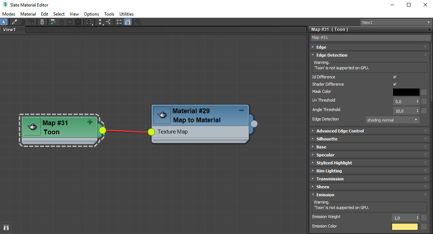The height and width of the screenshot is (234, 433).
Task: Toggle Hide Unused Nodeslots icon
Action: (x=61, y=22)
